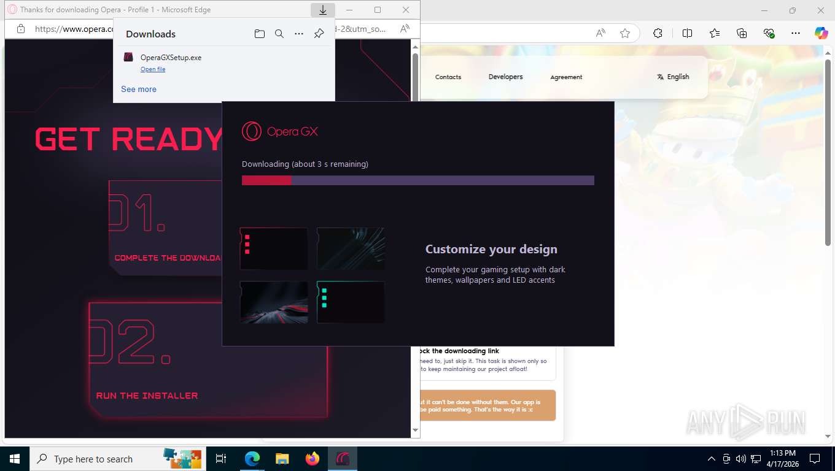
Task: Click Read aloud icon in small Edge window
Action: [x=405, y=29]
